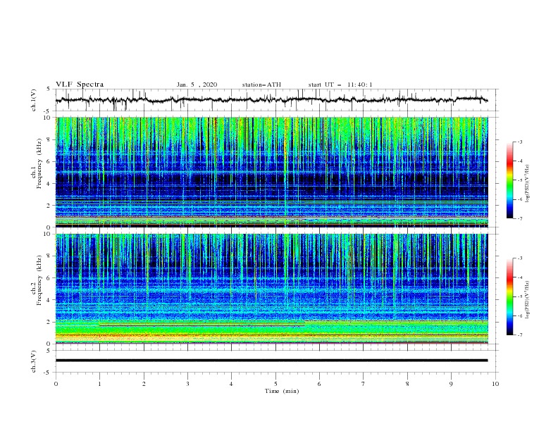
Task: Click the "station=ATH" header text
Action: (x=261, y=85)
